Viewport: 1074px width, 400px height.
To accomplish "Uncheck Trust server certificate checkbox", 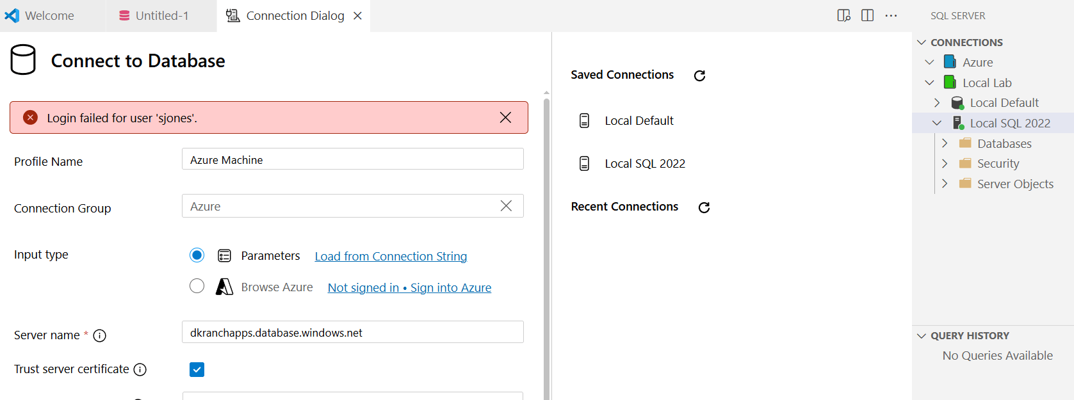I will [197, 370].
